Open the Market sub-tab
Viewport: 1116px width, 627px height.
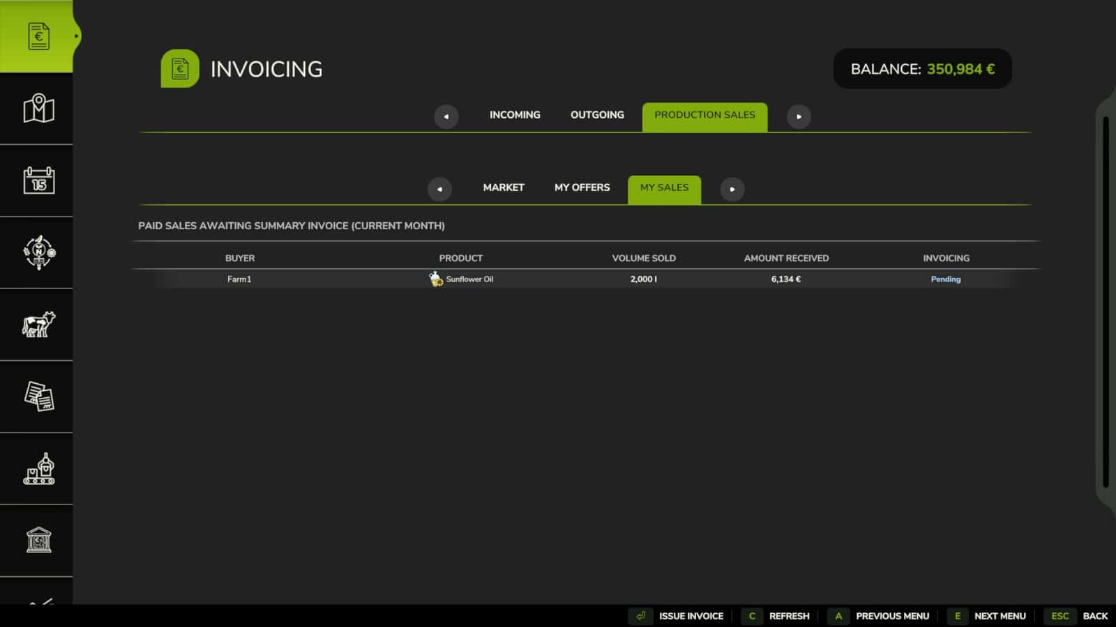pos(504,187)
